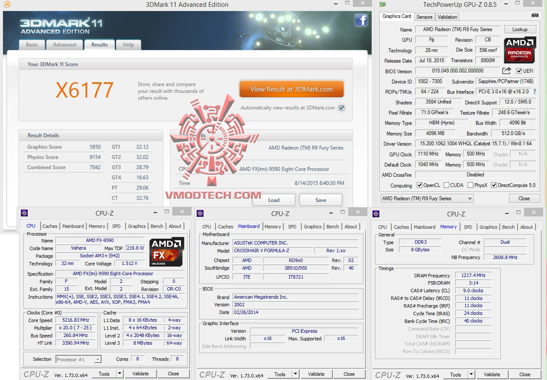Open the GPU-Z screenshot camera icon
The height and width of the screenshot is (380, 547).
pos(535,14)
